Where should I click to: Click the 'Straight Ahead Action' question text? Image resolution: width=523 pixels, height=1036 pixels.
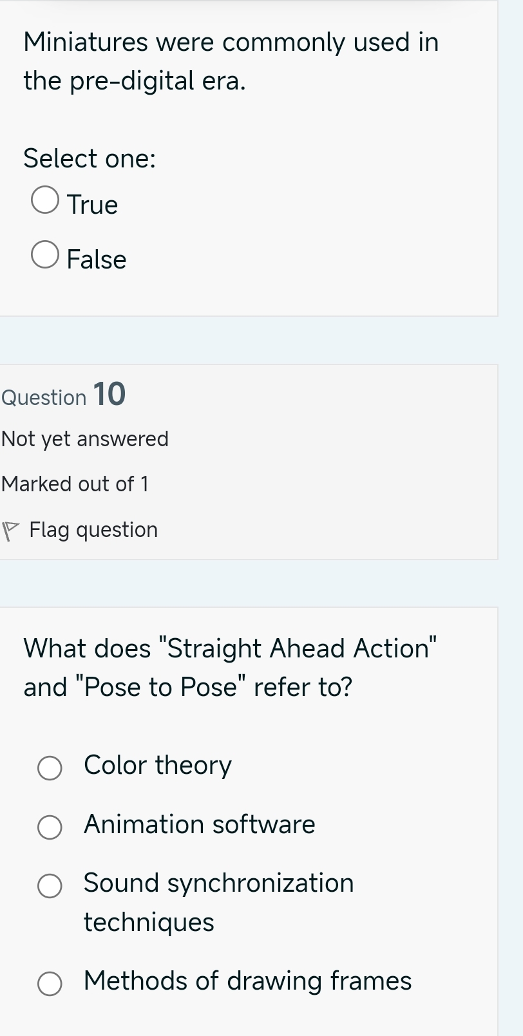tap(230, 667)
